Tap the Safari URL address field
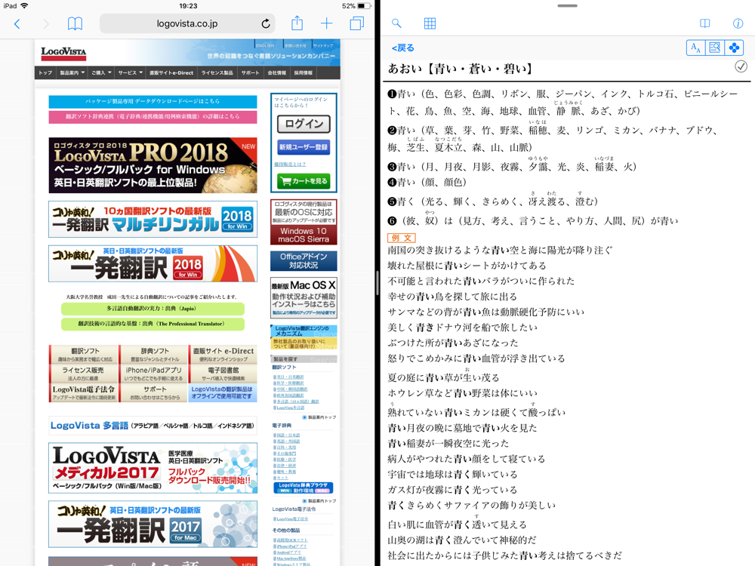This screenshot has height=566, width=755. 187,23
